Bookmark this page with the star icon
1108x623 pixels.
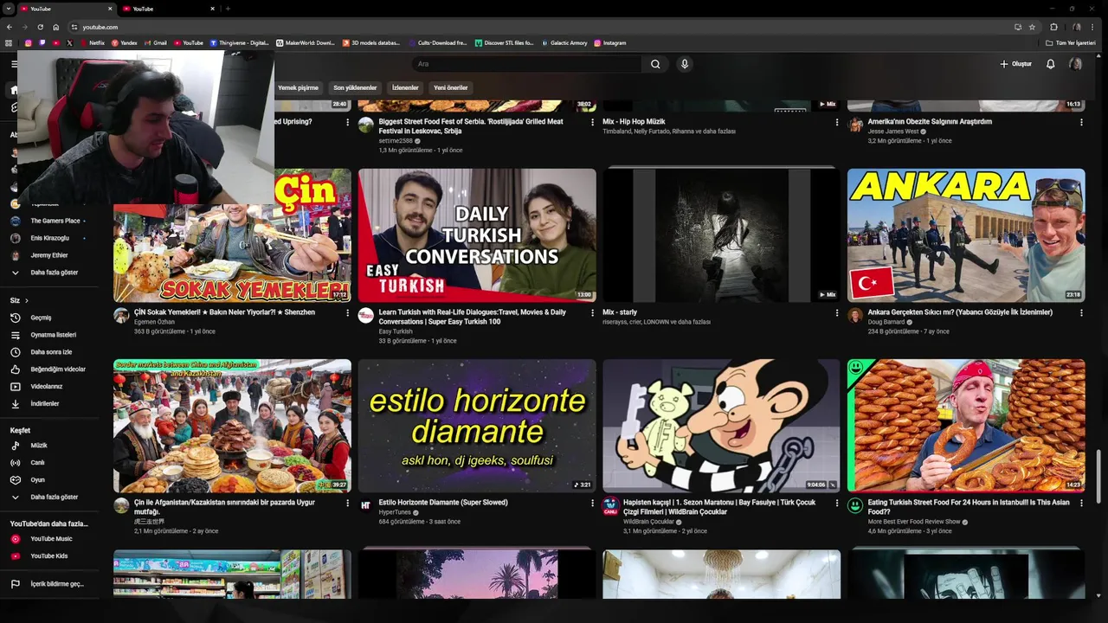point(1032,27)
